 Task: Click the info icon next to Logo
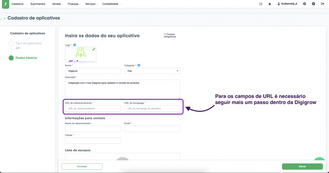pyautogui.click(x=75, y=45)
